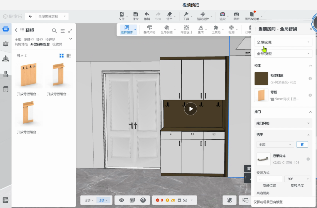Play the video preview in the center
The height and width of the screenshot is (208, 317).
pos(191,109)
